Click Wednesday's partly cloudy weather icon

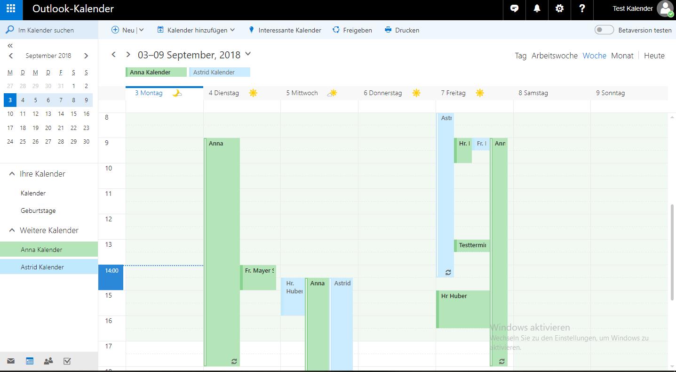pyautogui.click(x=333, y=93)
